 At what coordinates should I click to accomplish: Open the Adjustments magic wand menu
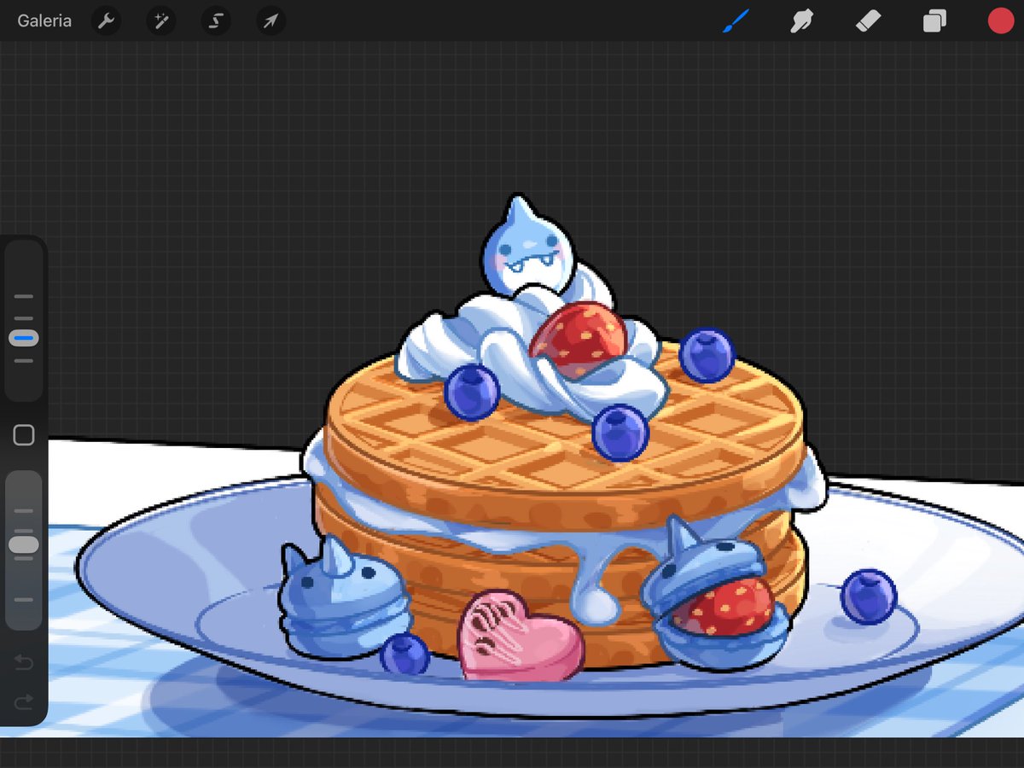161,20
